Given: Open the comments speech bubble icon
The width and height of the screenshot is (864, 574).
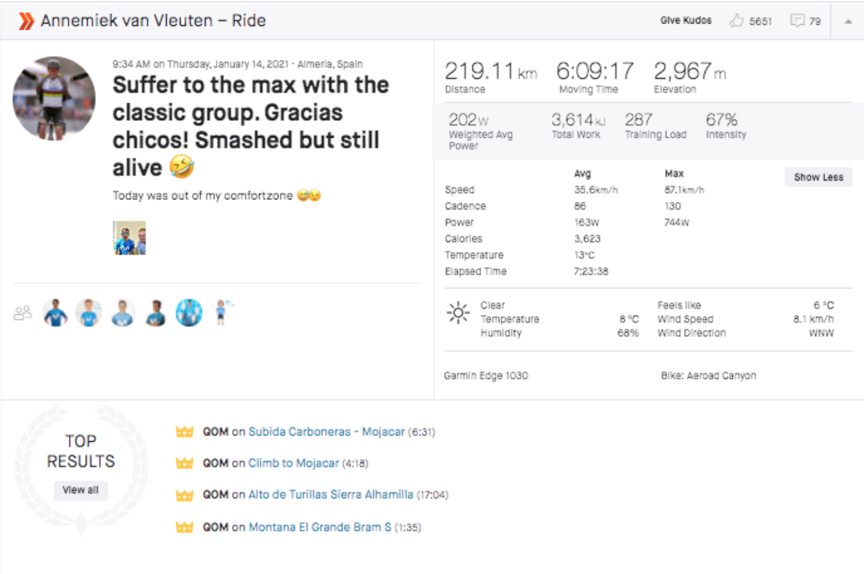Looking at the screenshot, I should point(798,21).
